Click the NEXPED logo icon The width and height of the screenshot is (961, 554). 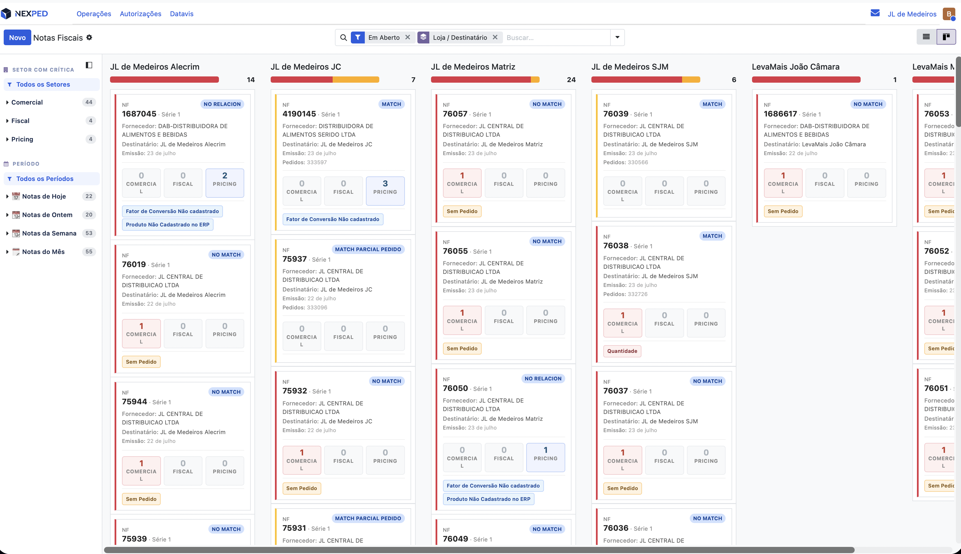tap(6, 14)
